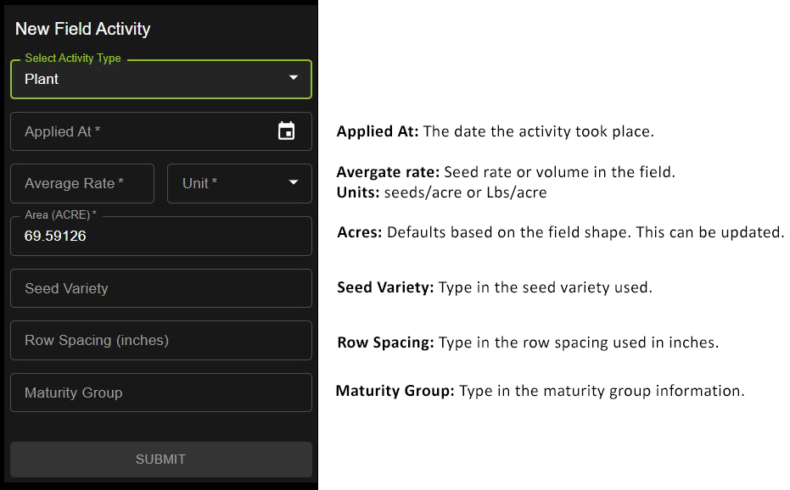790x490 pixels.
Task: Click the 'Acres:' defaults description text
Action: [560, 232]
